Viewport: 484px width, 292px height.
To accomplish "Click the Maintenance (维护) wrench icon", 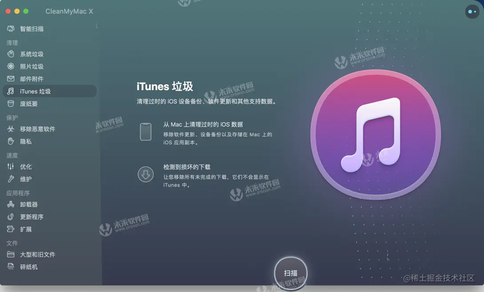I will pos(11,179).
